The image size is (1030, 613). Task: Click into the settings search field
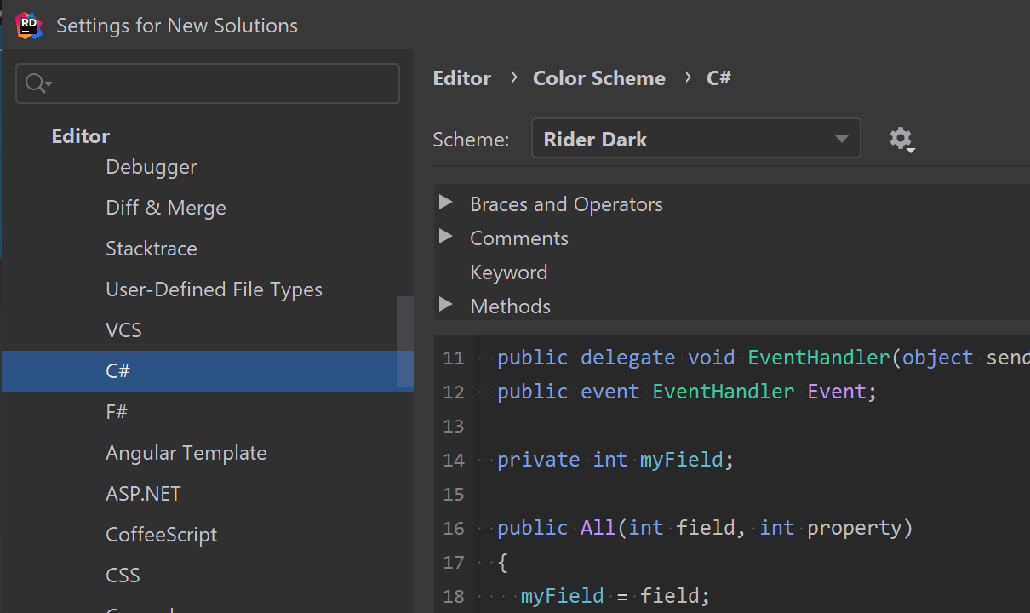click(x=221, y=83)
